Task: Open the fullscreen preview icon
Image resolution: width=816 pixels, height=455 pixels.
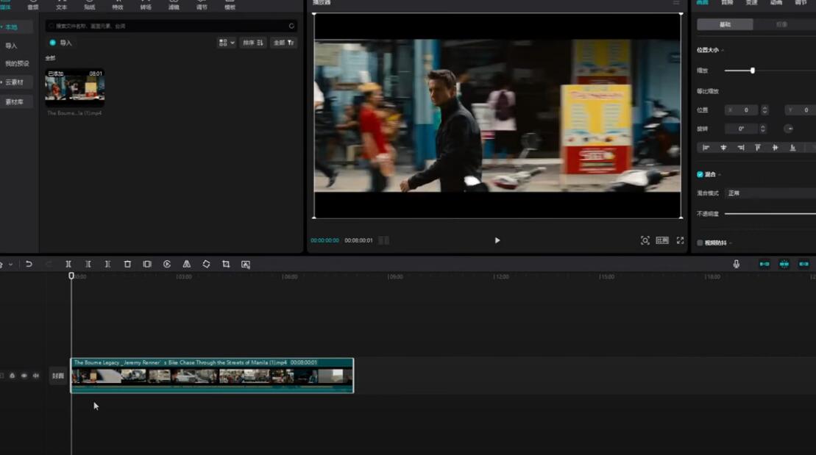Action: point(680,240)
